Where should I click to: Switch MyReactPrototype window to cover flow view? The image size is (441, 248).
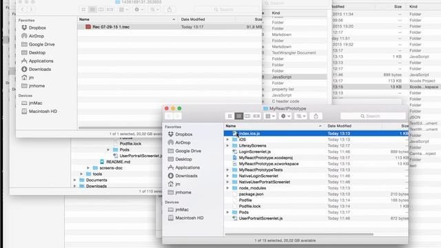[x=256, y=116]
